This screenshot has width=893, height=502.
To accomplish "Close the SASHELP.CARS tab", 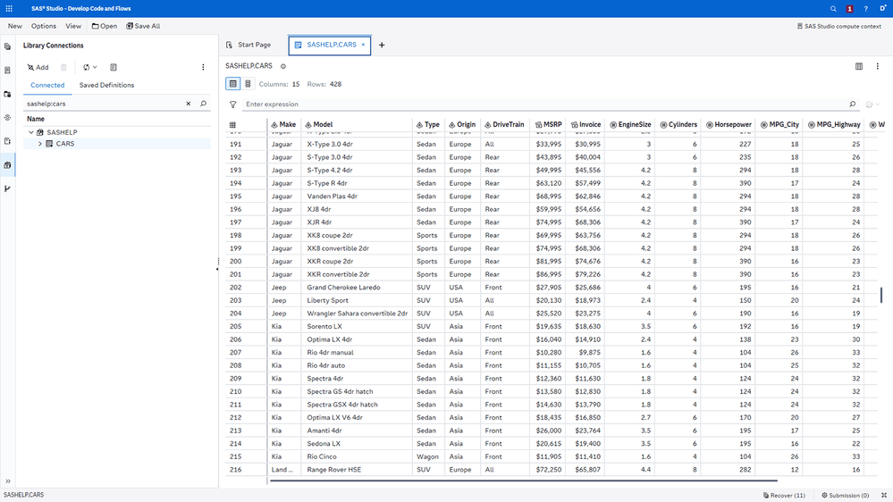I will (363, 45).
